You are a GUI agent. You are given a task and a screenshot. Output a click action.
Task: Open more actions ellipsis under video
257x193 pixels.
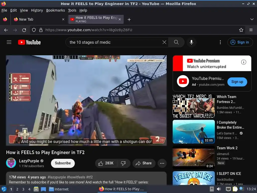point(162,163)
